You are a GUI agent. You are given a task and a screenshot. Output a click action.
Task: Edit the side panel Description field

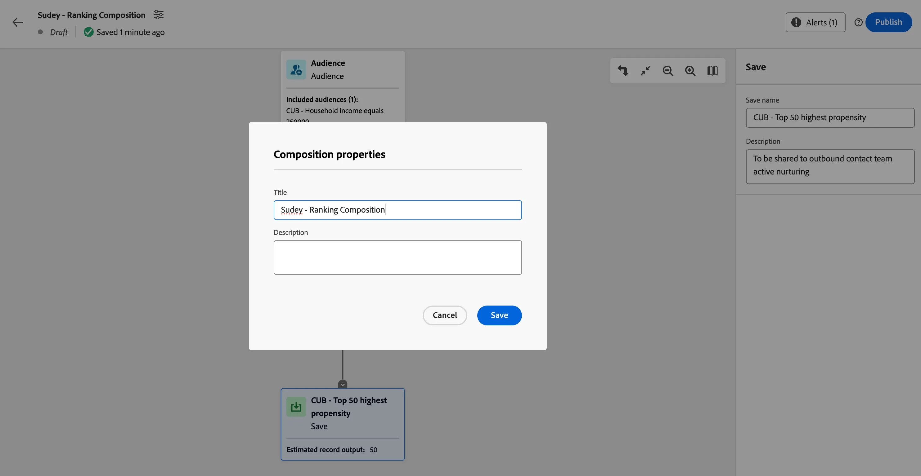(x=830, y=167)
